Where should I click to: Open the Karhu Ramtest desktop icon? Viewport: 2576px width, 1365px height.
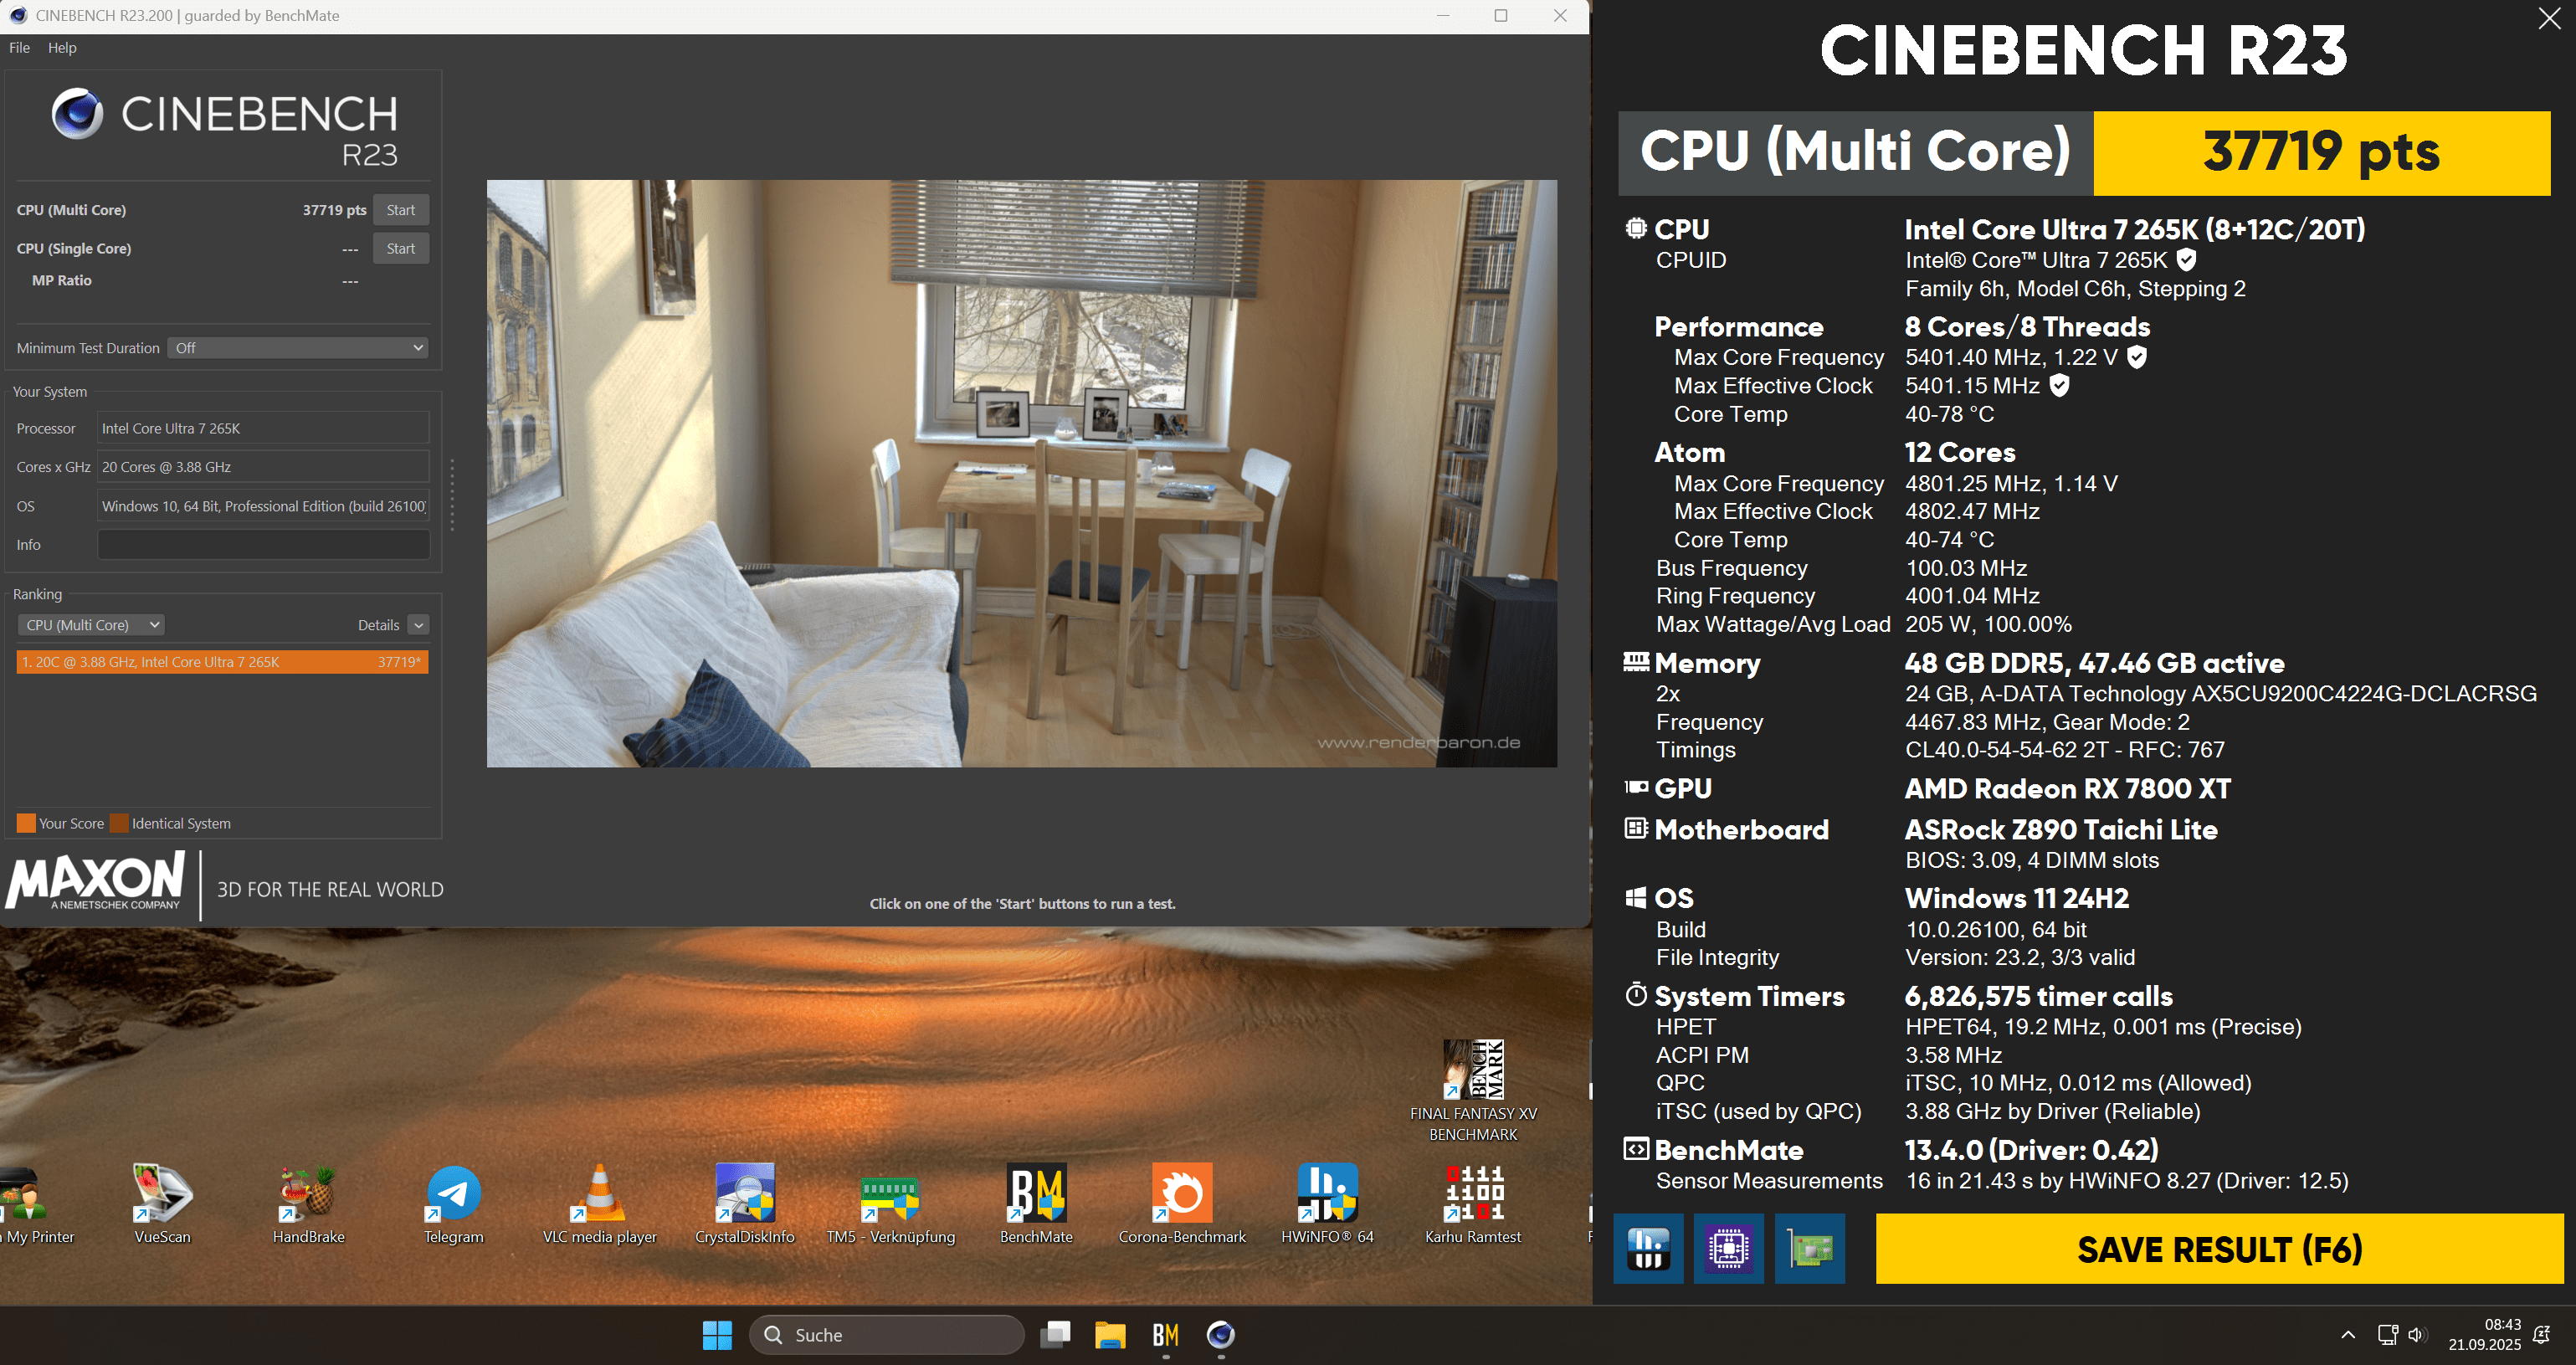[1472, 1194]
